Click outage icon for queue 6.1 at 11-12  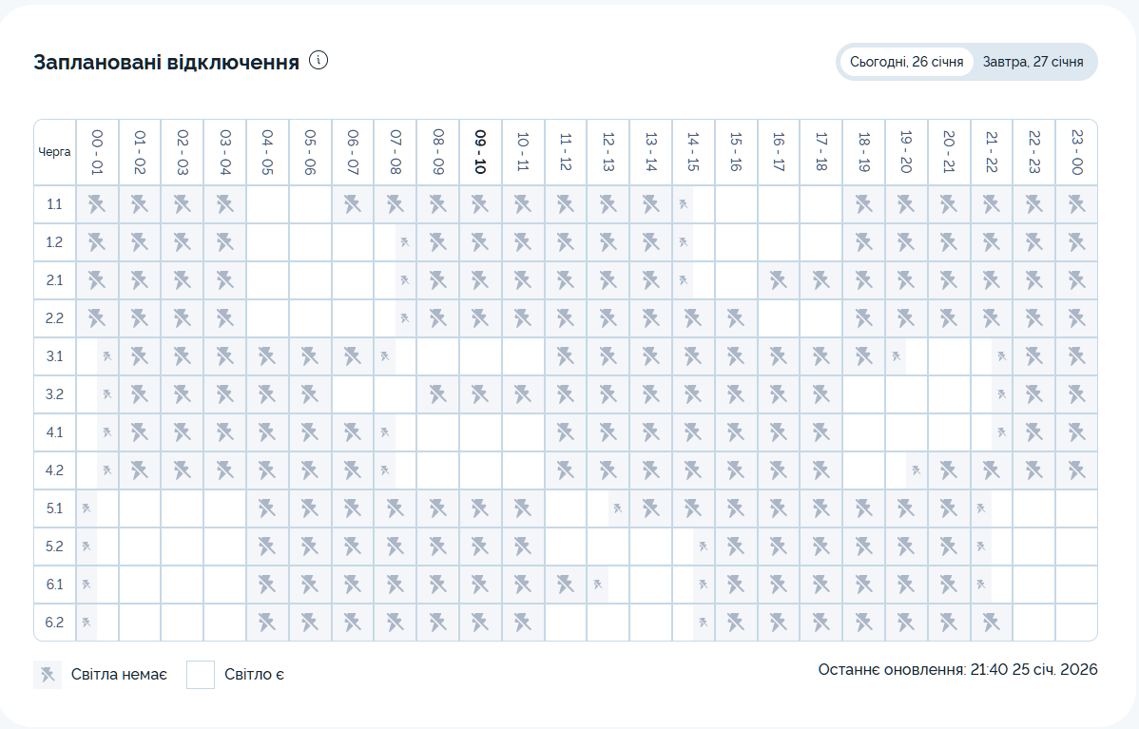[566, 585]
